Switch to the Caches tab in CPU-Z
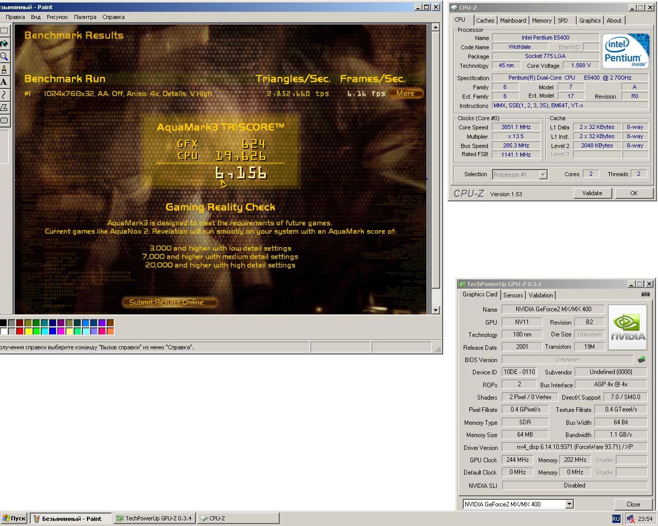The height and width of the screenshot is (526, 658). pyautogui.click(x=485, y=21)
